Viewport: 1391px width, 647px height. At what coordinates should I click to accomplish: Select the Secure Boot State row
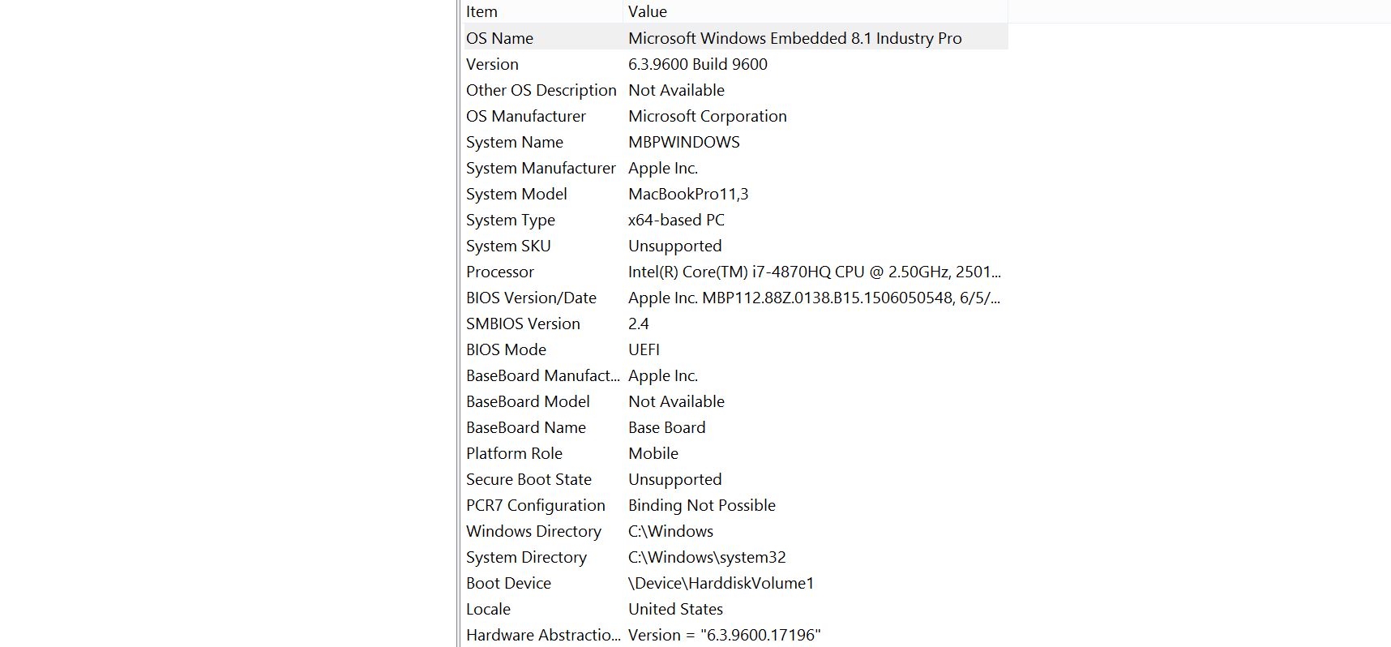point(734,479)
